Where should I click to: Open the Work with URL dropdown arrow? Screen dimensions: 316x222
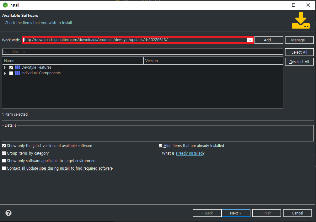point(250,40)
